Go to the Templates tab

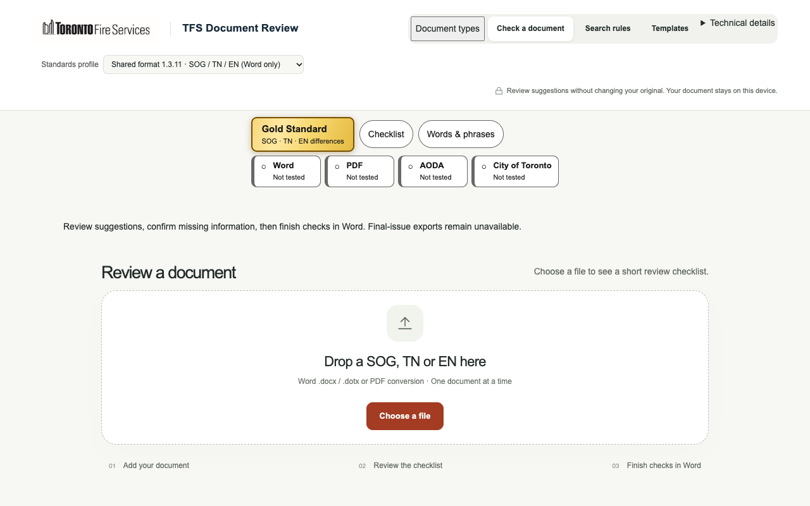point(670,28)
